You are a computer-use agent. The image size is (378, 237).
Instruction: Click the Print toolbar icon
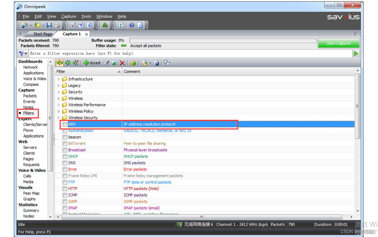(57, 25)
